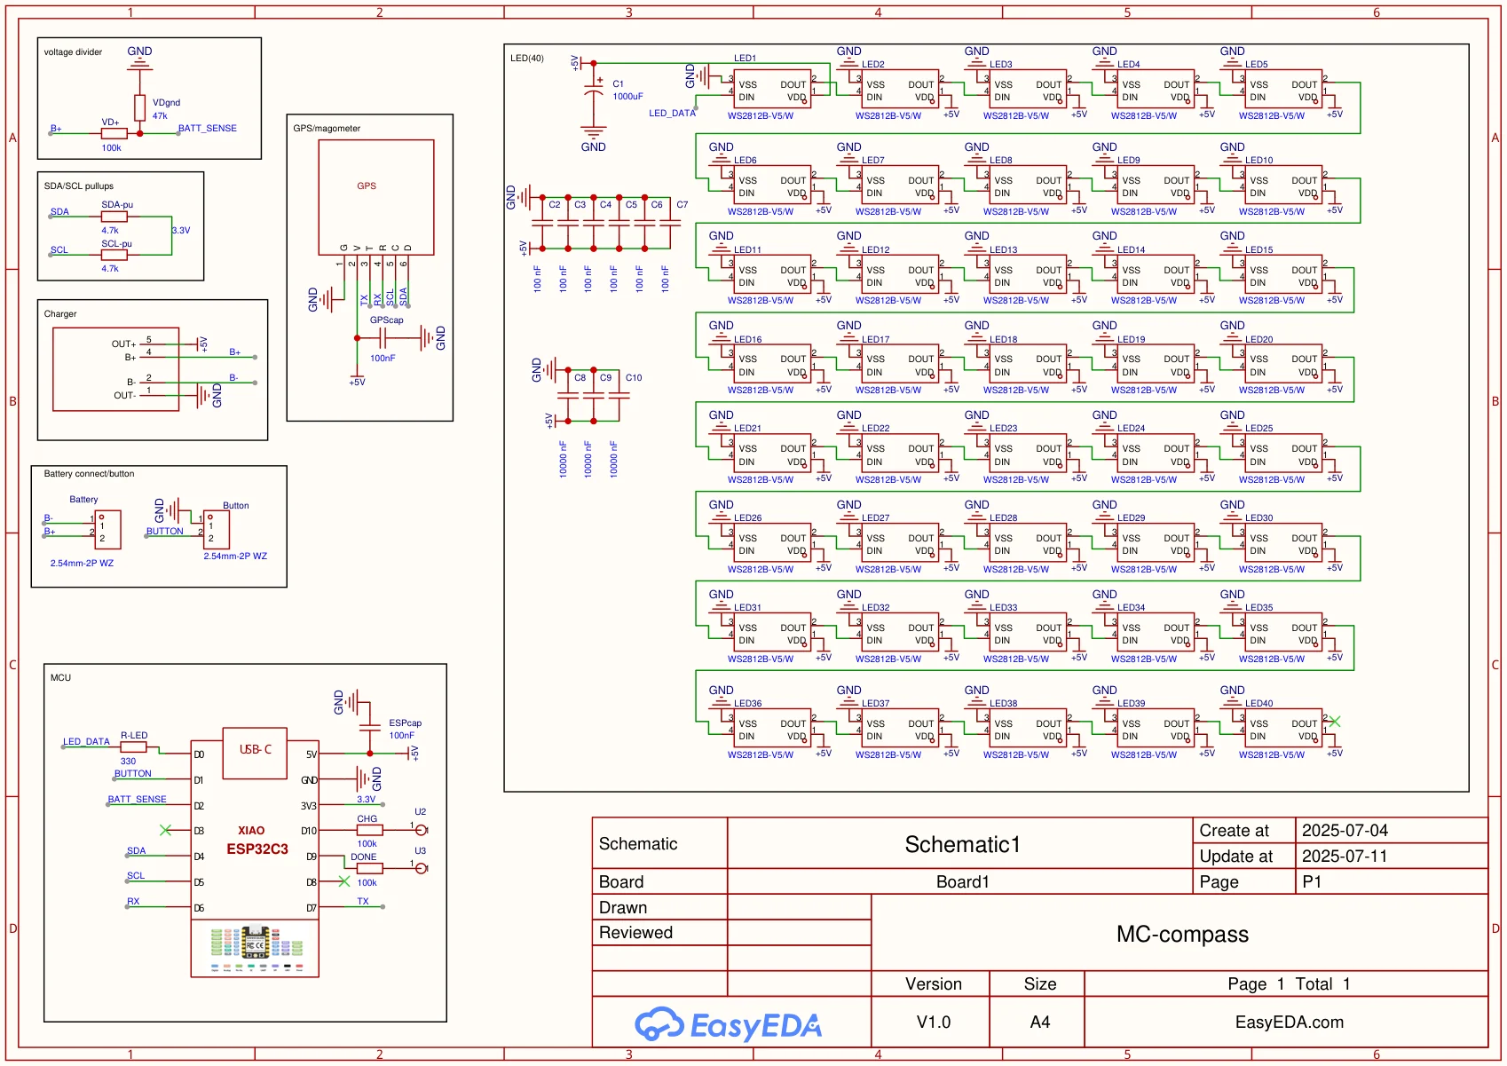The height and width of the screenshot is (1066, 1507).
Task: Click the page value 'P1'
Action: pyautogui.click(x=1312, y=882)
